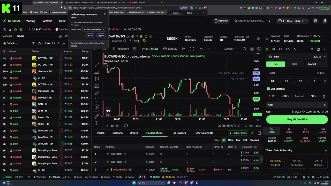Viewport: 331px width, 186px height.
Task: Open Dev Tokens tab
Action: [204, 133]
